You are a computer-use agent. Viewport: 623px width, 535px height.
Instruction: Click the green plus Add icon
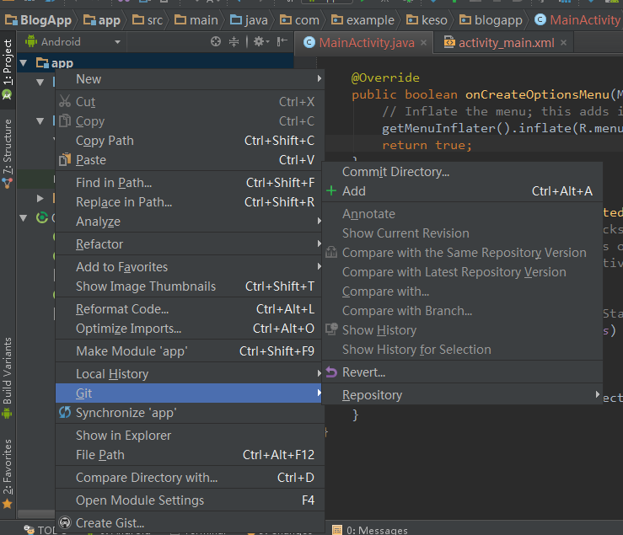(331, 191)
